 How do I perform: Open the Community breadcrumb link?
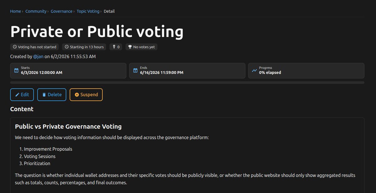click(x=36, y=11)
